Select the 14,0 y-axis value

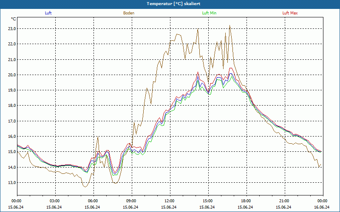coord(11,167)
